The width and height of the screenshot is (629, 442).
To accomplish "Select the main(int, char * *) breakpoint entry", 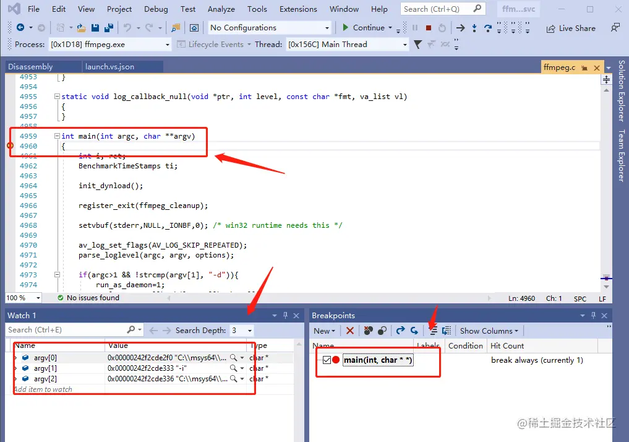I will 377,360.
